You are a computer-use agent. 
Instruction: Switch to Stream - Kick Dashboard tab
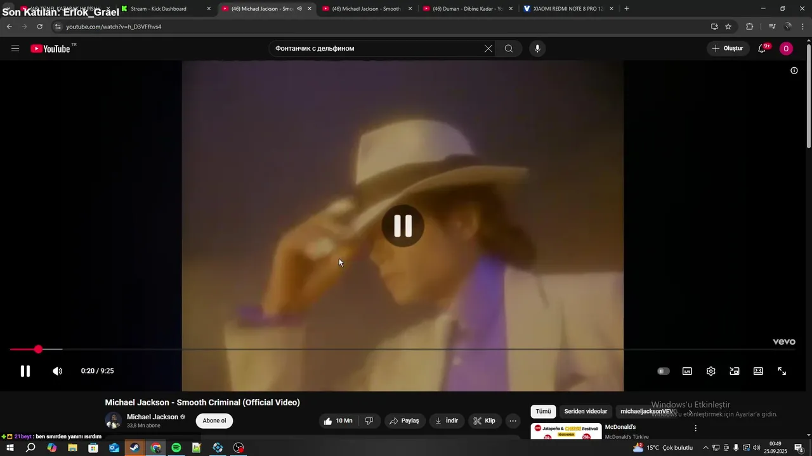pos(165,9)
